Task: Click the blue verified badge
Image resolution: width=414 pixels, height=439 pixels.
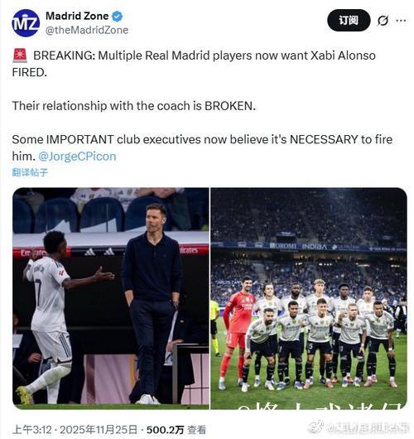Action: pyautogui.click(x=117, y=17)
